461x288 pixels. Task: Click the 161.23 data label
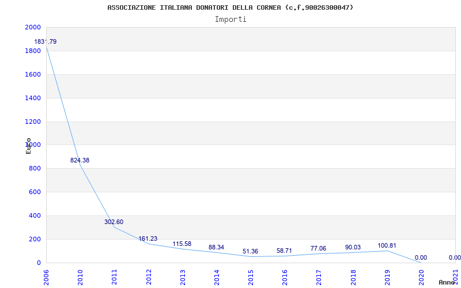coord(148,238)
